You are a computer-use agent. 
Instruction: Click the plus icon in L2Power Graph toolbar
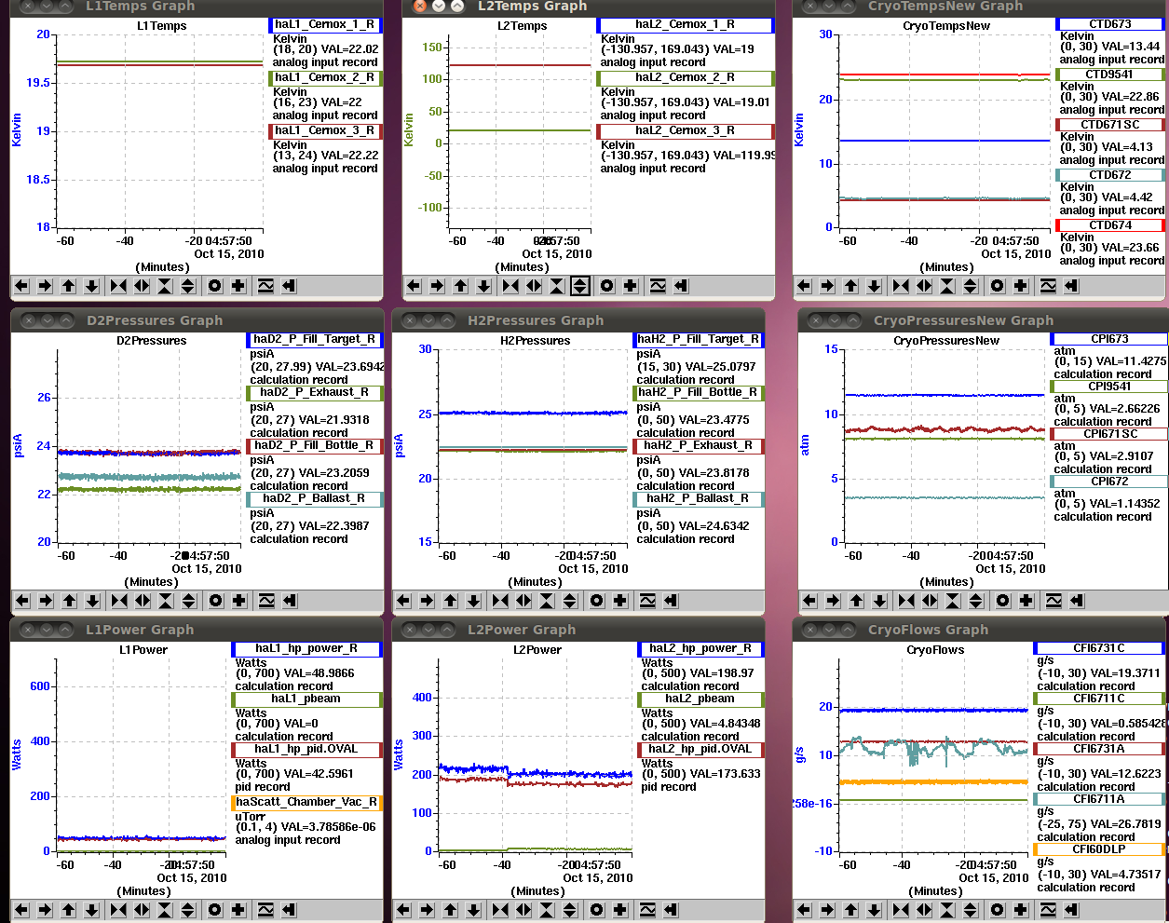point(620,910)
